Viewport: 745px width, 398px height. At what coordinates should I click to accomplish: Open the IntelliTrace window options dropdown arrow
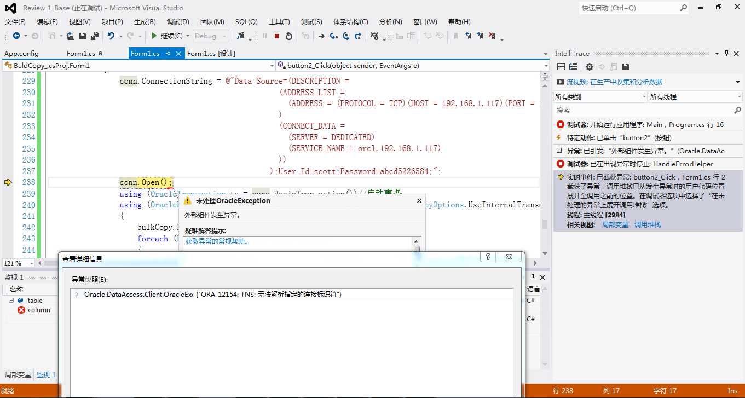(717, 54)
